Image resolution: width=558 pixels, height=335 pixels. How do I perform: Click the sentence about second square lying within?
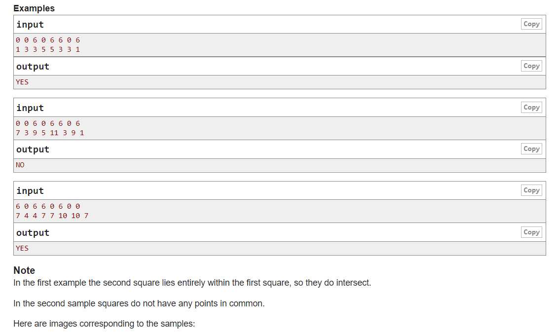tap(192, 283)
